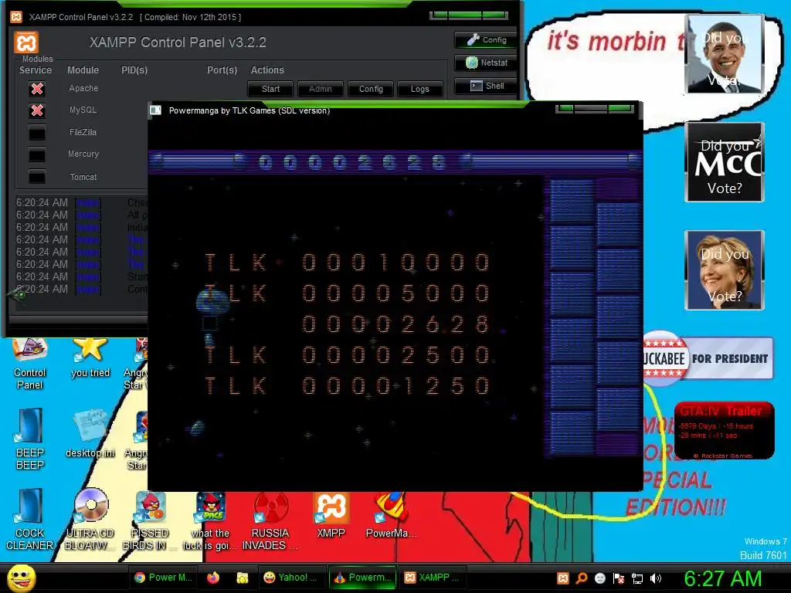Viewport: 791px width, 593px height.
Task: Click the Obama 'Did you Vote?' gadget
Action: pos(725,54)
